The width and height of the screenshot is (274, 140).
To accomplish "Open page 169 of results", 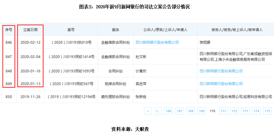I will [201, 111].
